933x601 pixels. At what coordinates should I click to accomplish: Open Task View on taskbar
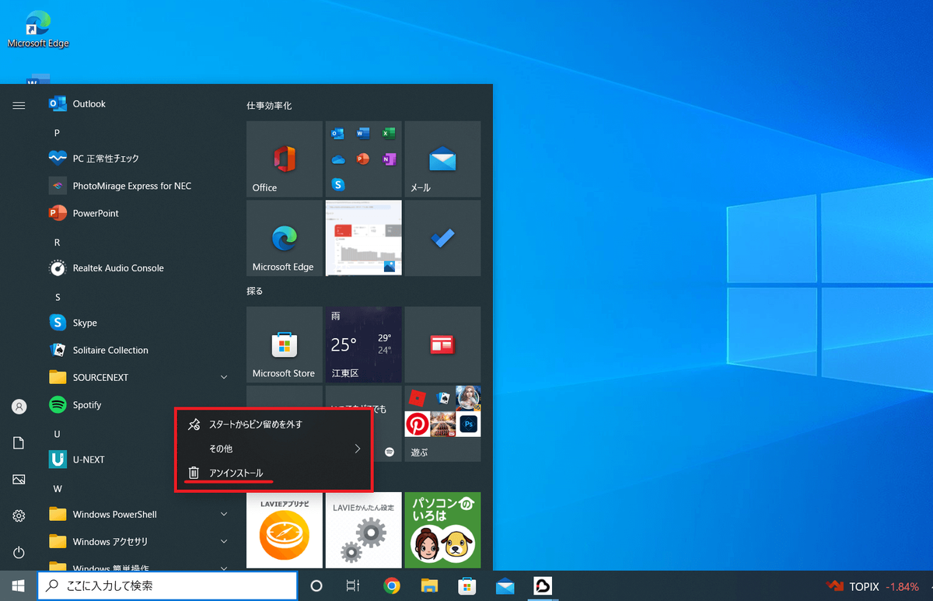353,585
